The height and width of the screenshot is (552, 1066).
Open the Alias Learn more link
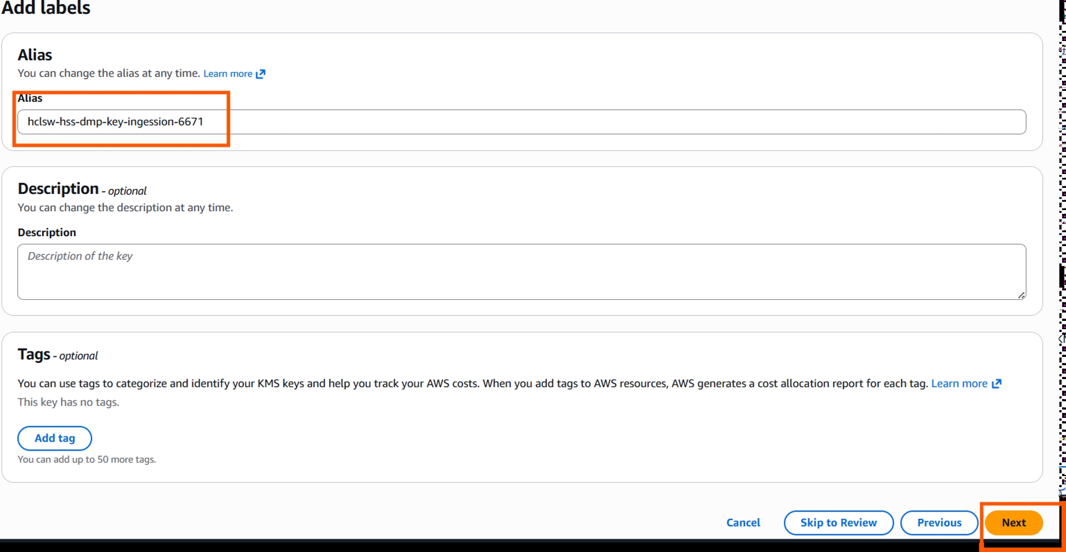(228, 74)
